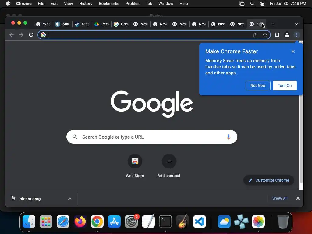Open the steam.dmg downloaded file
Viewport: 312px width, 234px height.
point(30,199)
